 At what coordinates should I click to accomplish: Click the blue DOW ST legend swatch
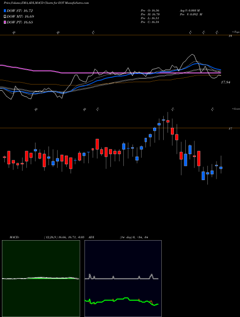click(x=5, y=11)
